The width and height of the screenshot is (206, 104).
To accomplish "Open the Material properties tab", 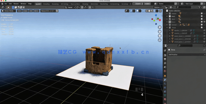I will tap(165, 99).
